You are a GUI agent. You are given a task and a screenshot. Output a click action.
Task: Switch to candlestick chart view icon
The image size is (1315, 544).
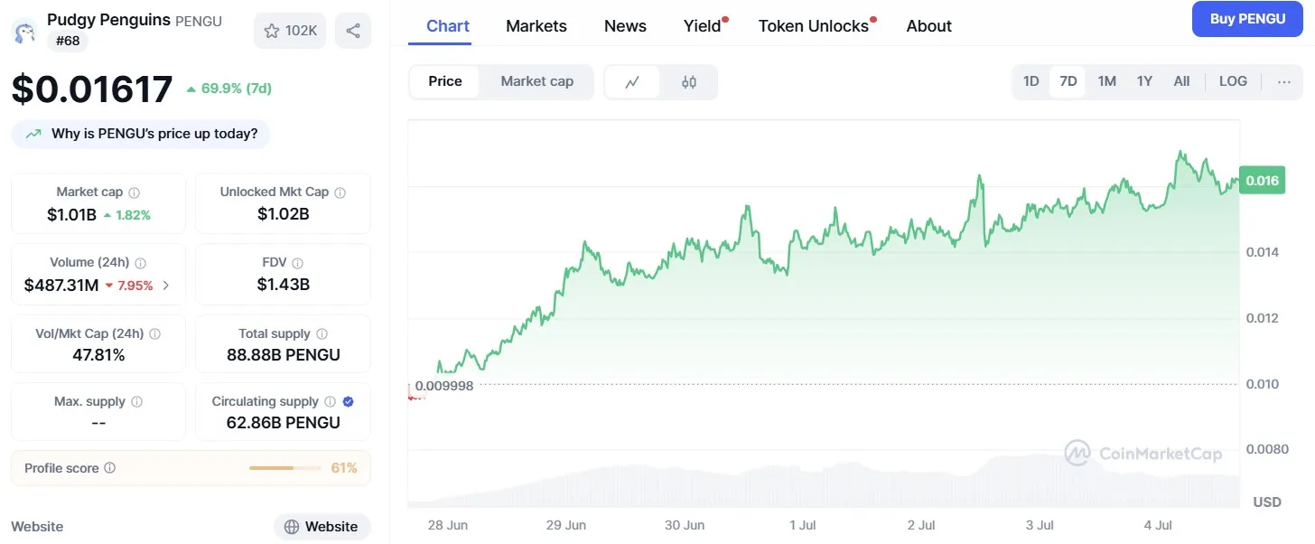(689, 81)
